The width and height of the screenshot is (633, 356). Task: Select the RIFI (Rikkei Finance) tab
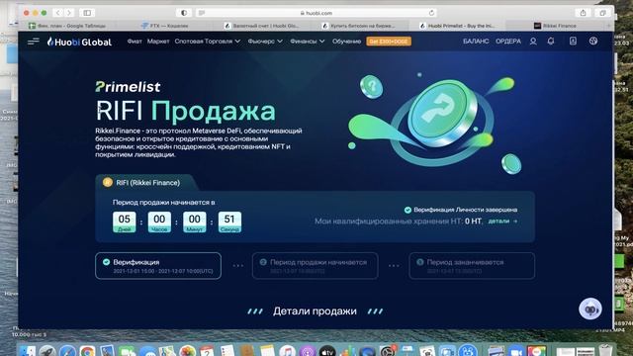click(x=146, y=182)
